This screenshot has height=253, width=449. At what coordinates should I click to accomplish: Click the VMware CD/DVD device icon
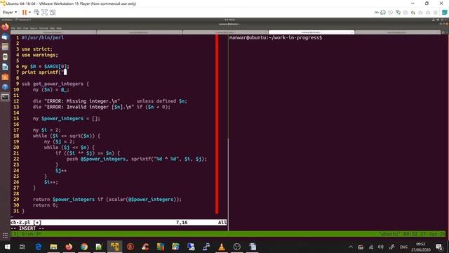click(391, 13)
